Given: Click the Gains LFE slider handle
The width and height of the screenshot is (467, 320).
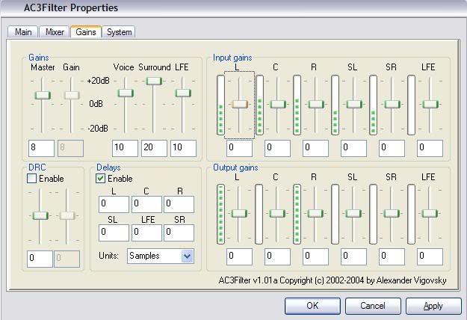Looking at the screenshot, I should tap(183, 93).
